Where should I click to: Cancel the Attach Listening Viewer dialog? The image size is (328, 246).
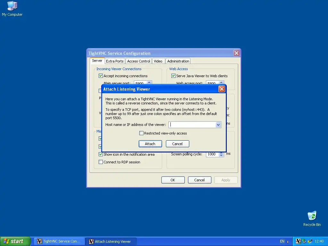tap(177, 144)
